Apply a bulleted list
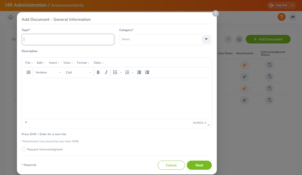This screenshot has width=302, height=175. (x=115, y=72)
